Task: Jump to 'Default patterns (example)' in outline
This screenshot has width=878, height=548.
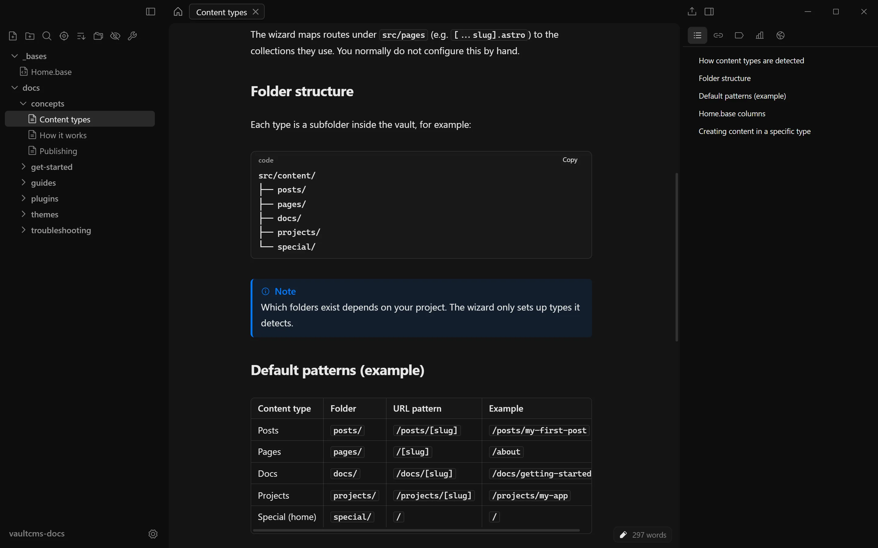Action: pyautogui.click(x=742, y=96)
